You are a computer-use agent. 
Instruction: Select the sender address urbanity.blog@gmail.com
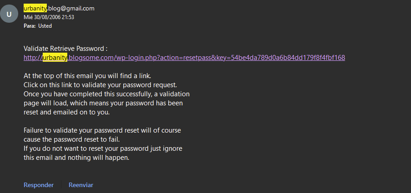(59, 8)
